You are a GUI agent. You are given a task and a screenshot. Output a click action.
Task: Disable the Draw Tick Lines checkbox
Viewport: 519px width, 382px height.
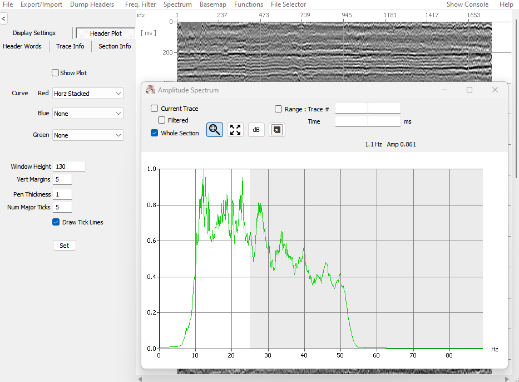(x=56, y=222)
